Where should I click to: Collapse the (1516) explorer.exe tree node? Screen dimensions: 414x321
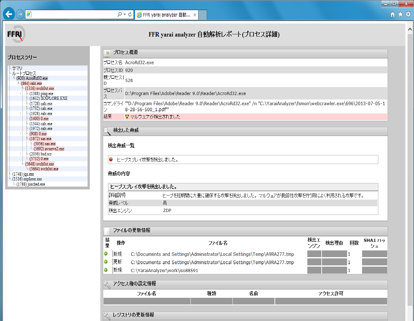(10, 179)
